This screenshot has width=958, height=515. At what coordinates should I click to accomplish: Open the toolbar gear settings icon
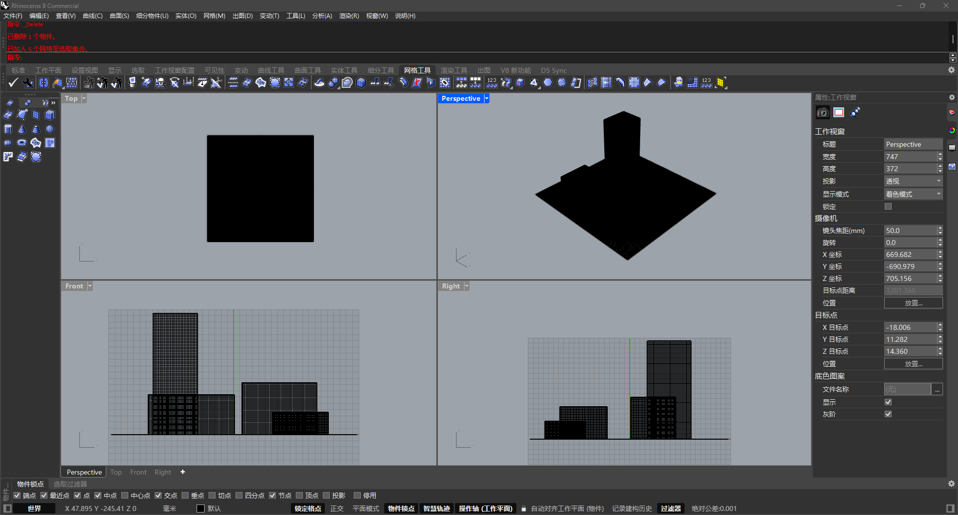tap(952, 70)
